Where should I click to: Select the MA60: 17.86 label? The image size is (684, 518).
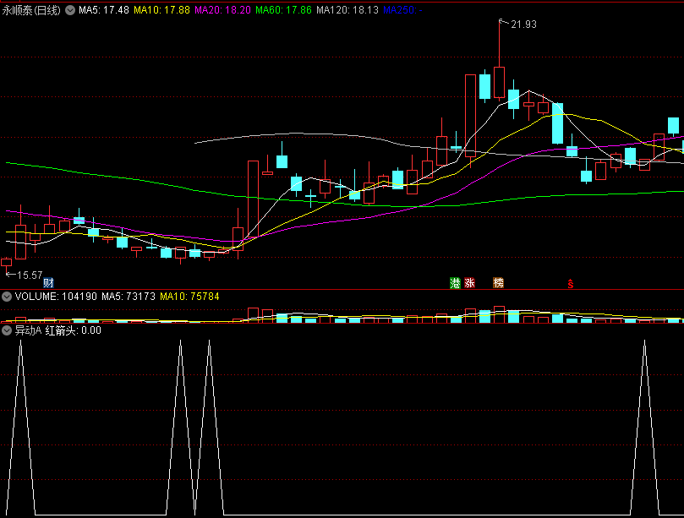[x=283, y=10]
